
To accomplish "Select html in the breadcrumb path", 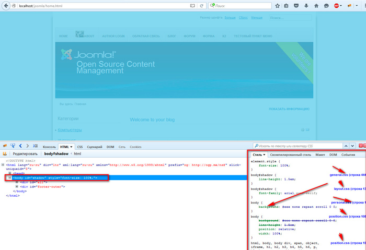I will [x=77, y=154].
